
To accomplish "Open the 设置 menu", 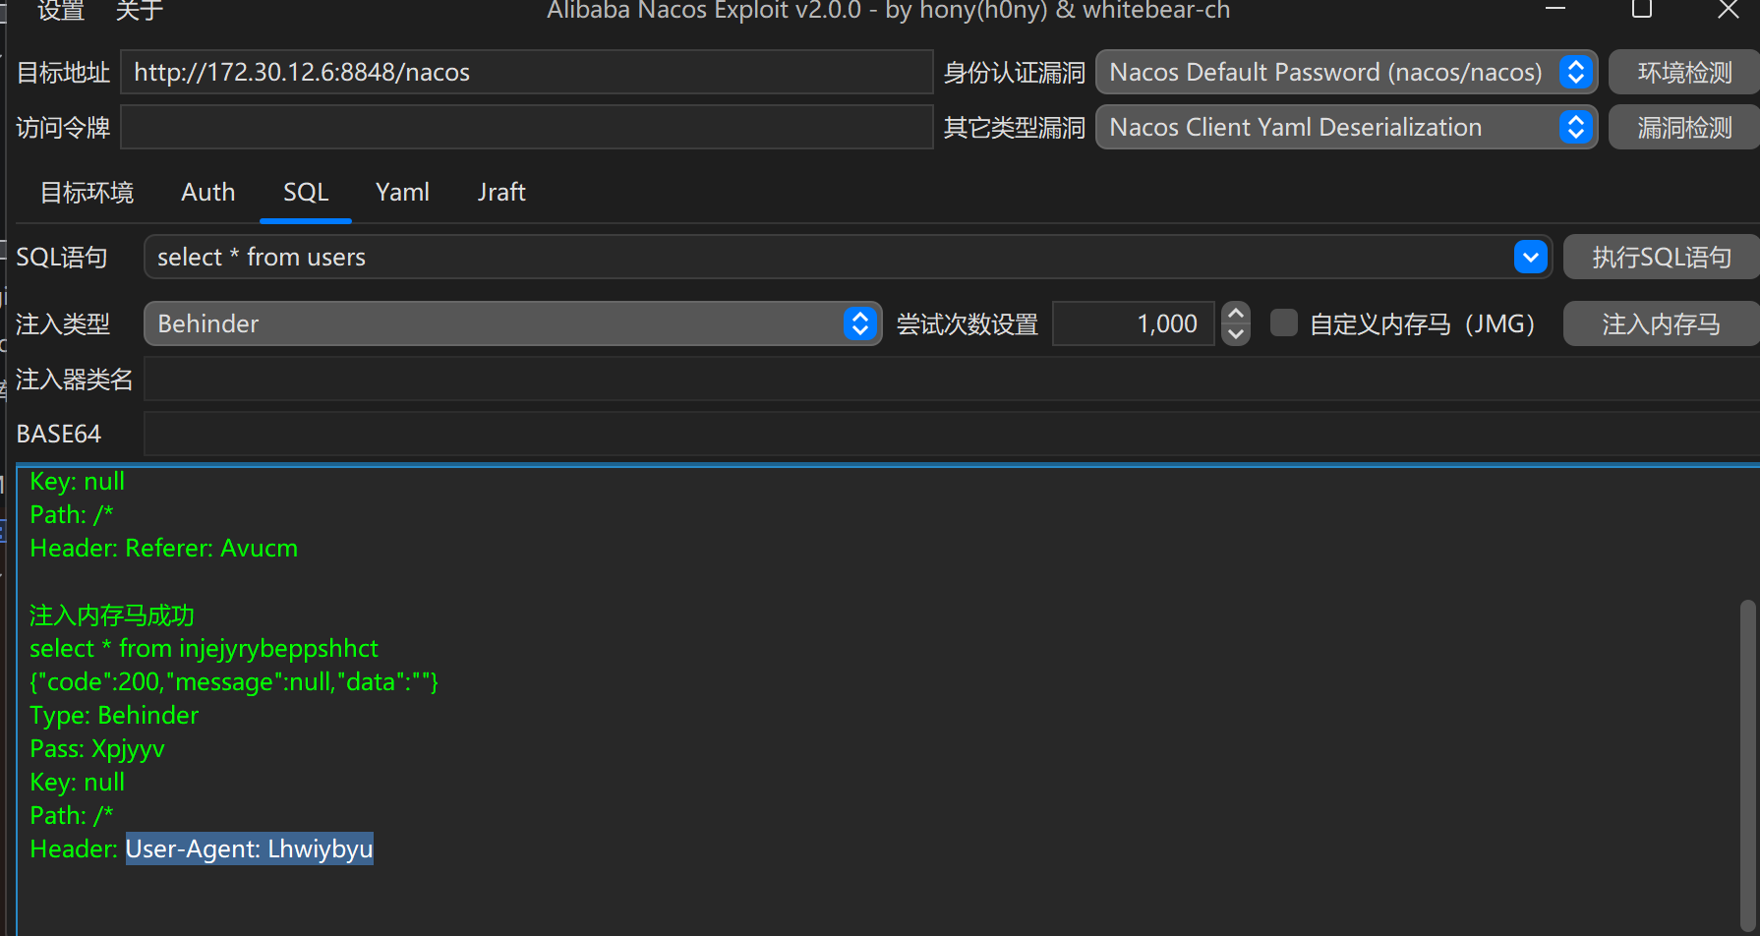I will [x=61, y=11].
